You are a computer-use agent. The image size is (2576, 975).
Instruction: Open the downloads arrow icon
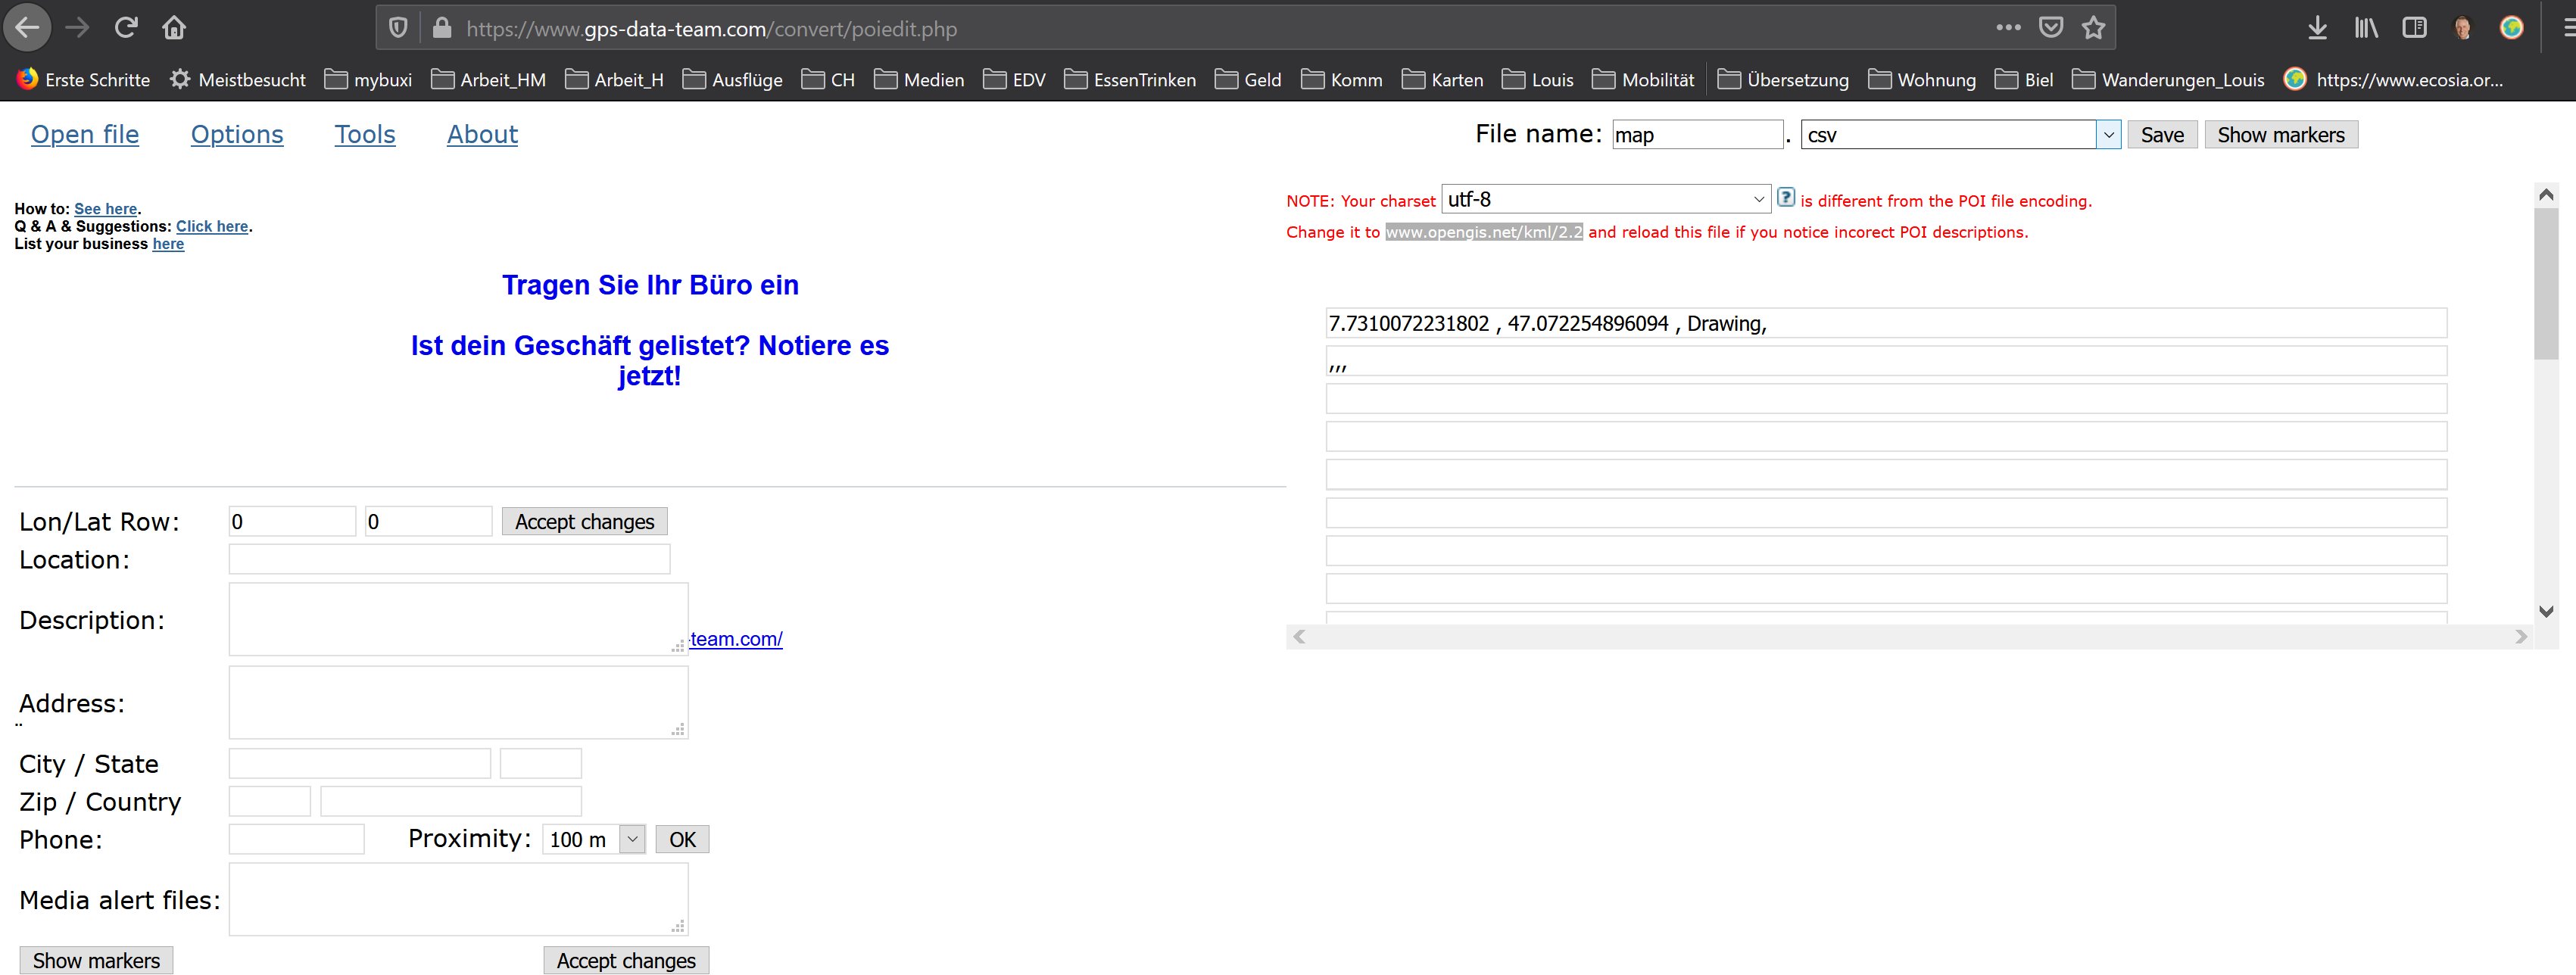point(2317,28)
